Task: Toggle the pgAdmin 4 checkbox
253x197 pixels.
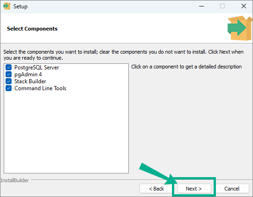Action: click(8, 74)
